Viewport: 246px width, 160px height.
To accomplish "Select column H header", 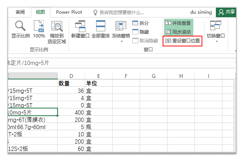I will 181,76.
